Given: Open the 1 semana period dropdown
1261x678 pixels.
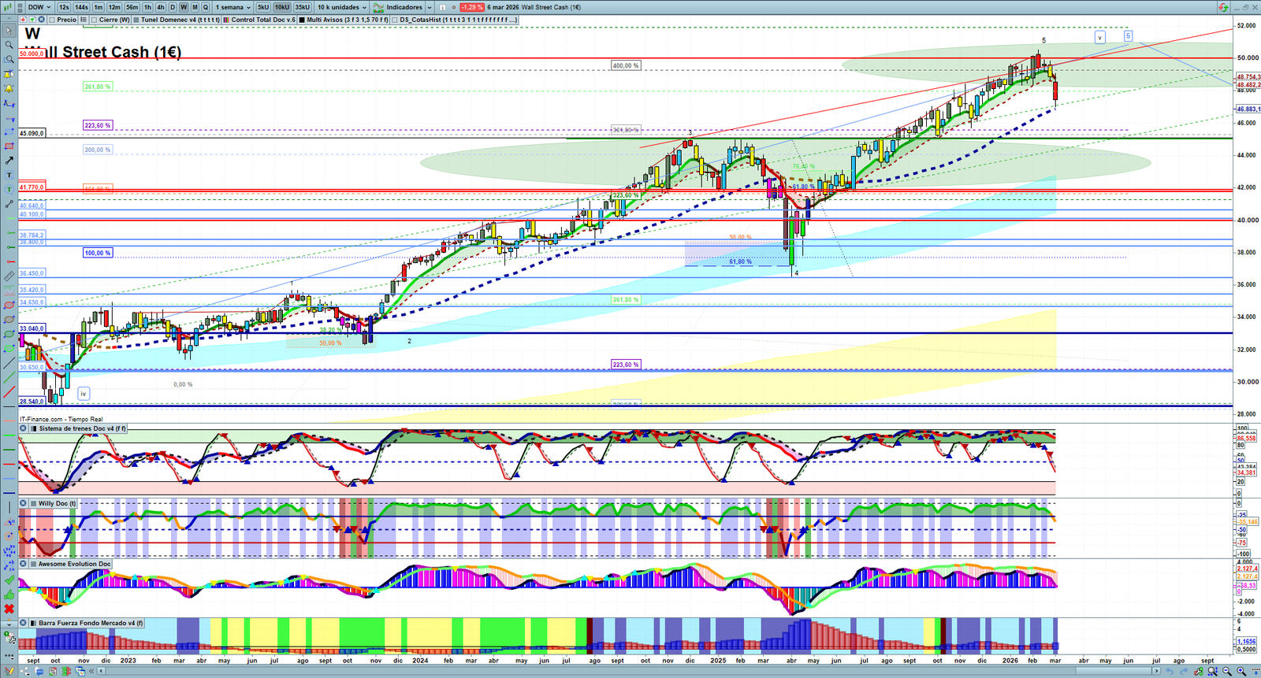Looking at the screenshot, I should (x=233, y=7).
